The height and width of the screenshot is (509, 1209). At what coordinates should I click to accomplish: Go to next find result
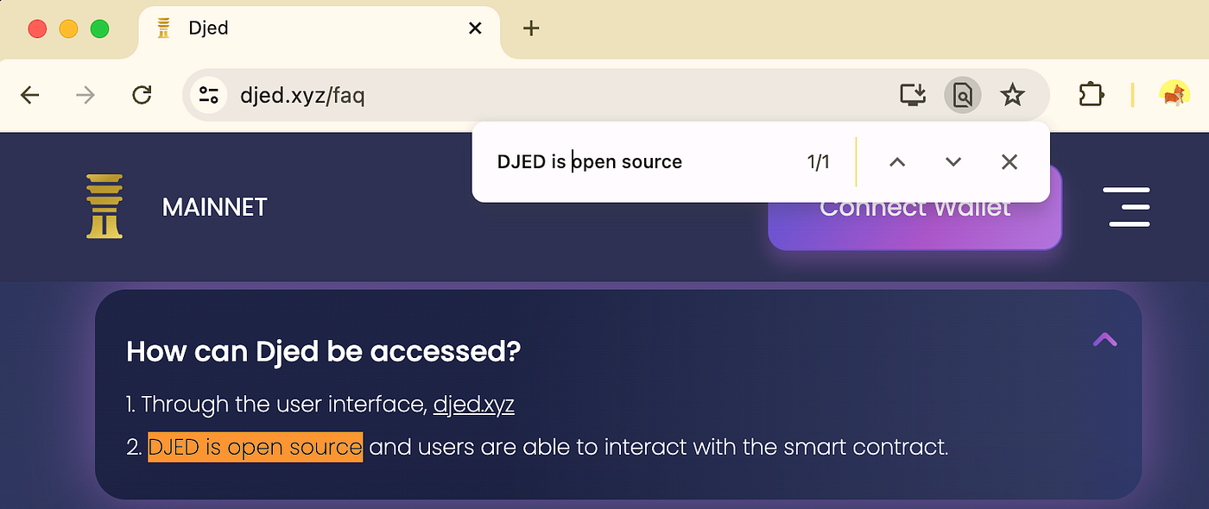click(x=953, y=162)
